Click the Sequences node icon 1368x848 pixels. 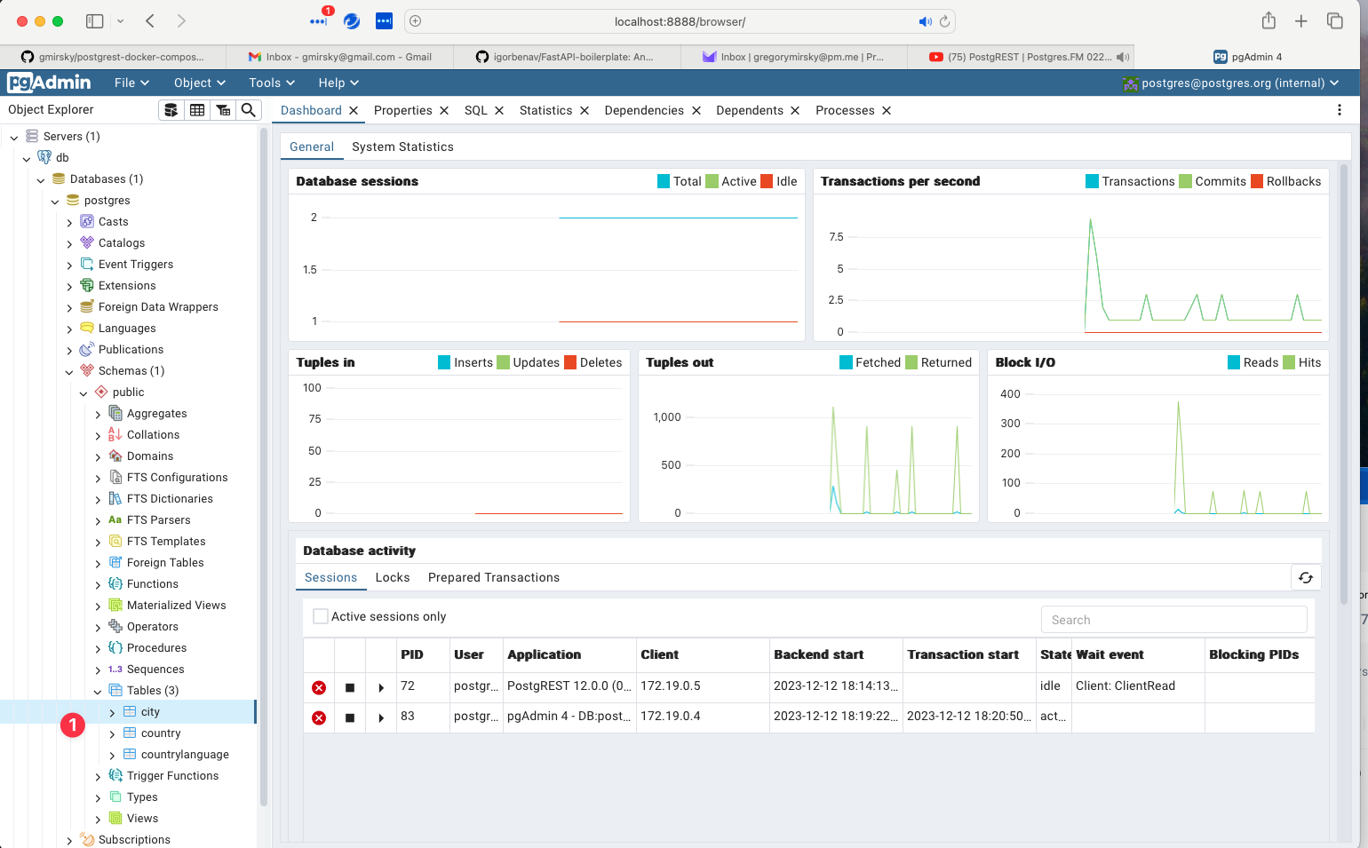[115, 669]
